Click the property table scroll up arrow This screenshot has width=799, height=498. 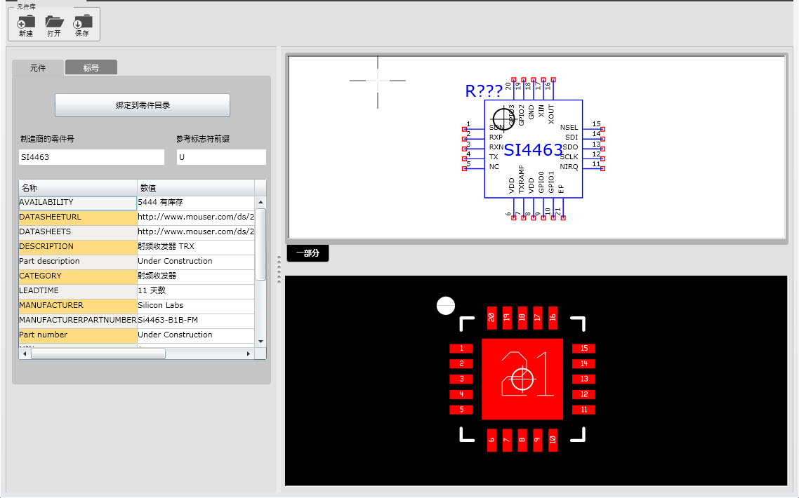coord(260,202)
